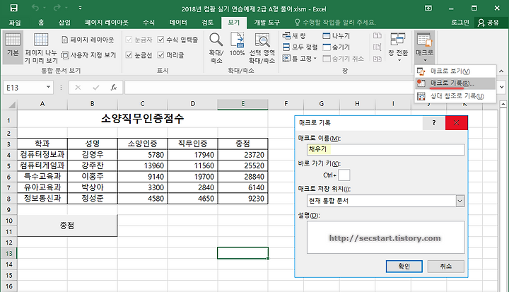Click the 매크로 ribbon button

click(x=425, y=47)
